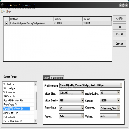Open the Profile setting dropdown
129x129 pixels.
point(91,85)
